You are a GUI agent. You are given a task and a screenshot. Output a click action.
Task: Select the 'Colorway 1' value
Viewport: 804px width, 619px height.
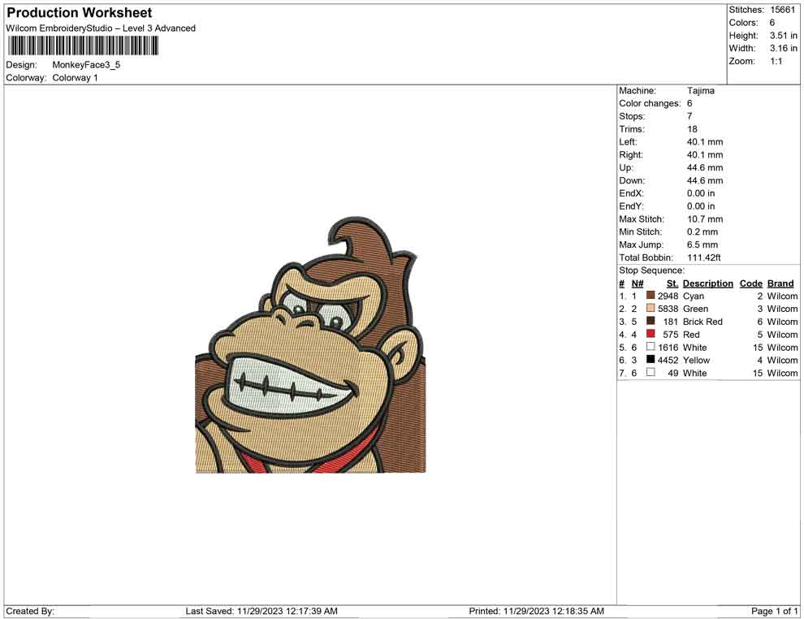(x=75, y=77)
